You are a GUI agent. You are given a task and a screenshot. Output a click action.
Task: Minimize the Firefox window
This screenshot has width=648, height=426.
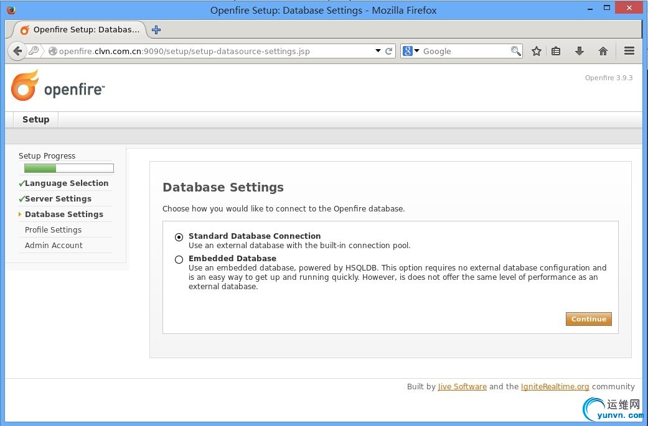[x=591, y=9]
